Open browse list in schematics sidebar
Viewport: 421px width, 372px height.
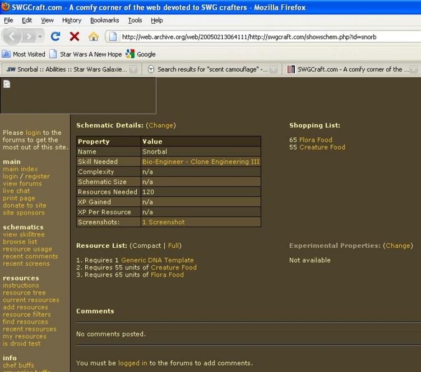[x=20, y=242]
